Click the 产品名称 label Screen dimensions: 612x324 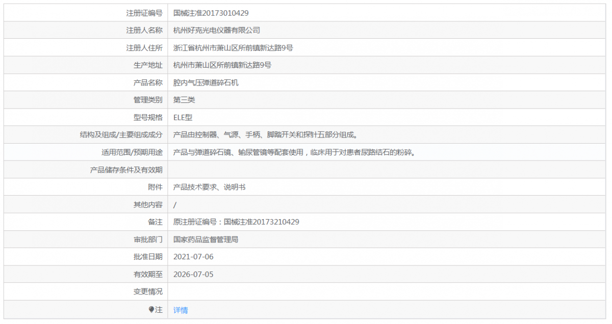click(148, 83)
